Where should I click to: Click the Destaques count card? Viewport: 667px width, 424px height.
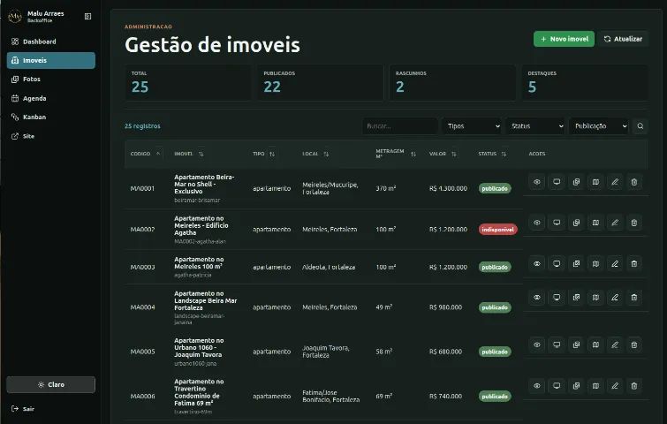tap(585, 83)
